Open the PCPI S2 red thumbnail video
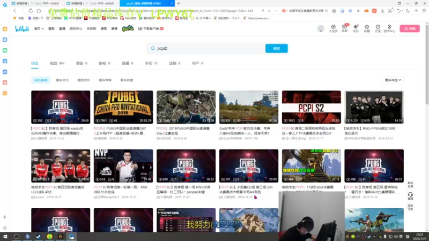The width and height of the screenshot is (429, 241). click(x=312, y=107)
